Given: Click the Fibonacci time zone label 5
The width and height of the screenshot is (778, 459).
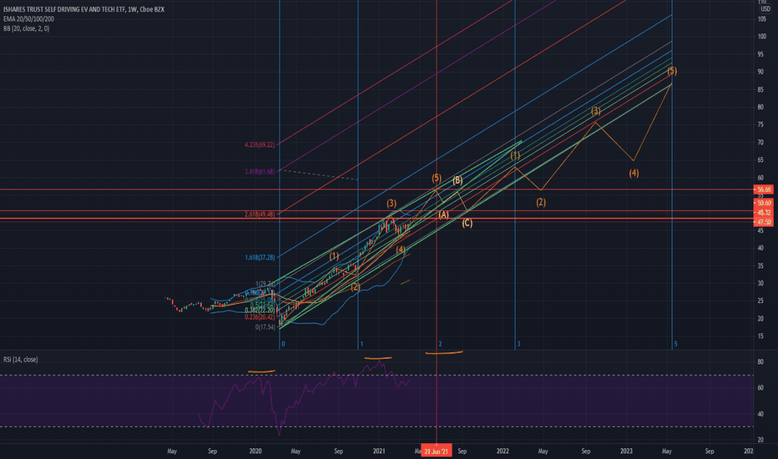Looking at the screenshot, I should (x=675, y=344).
